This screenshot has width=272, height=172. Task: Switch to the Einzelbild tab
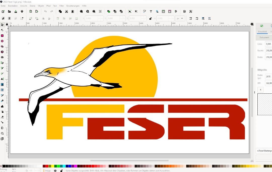click(x=262, y=32)
